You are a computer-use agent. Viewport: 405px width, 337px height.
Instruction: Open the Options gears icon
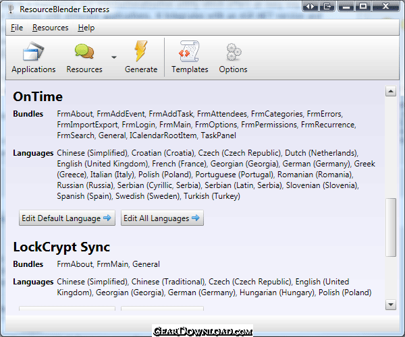233,57
